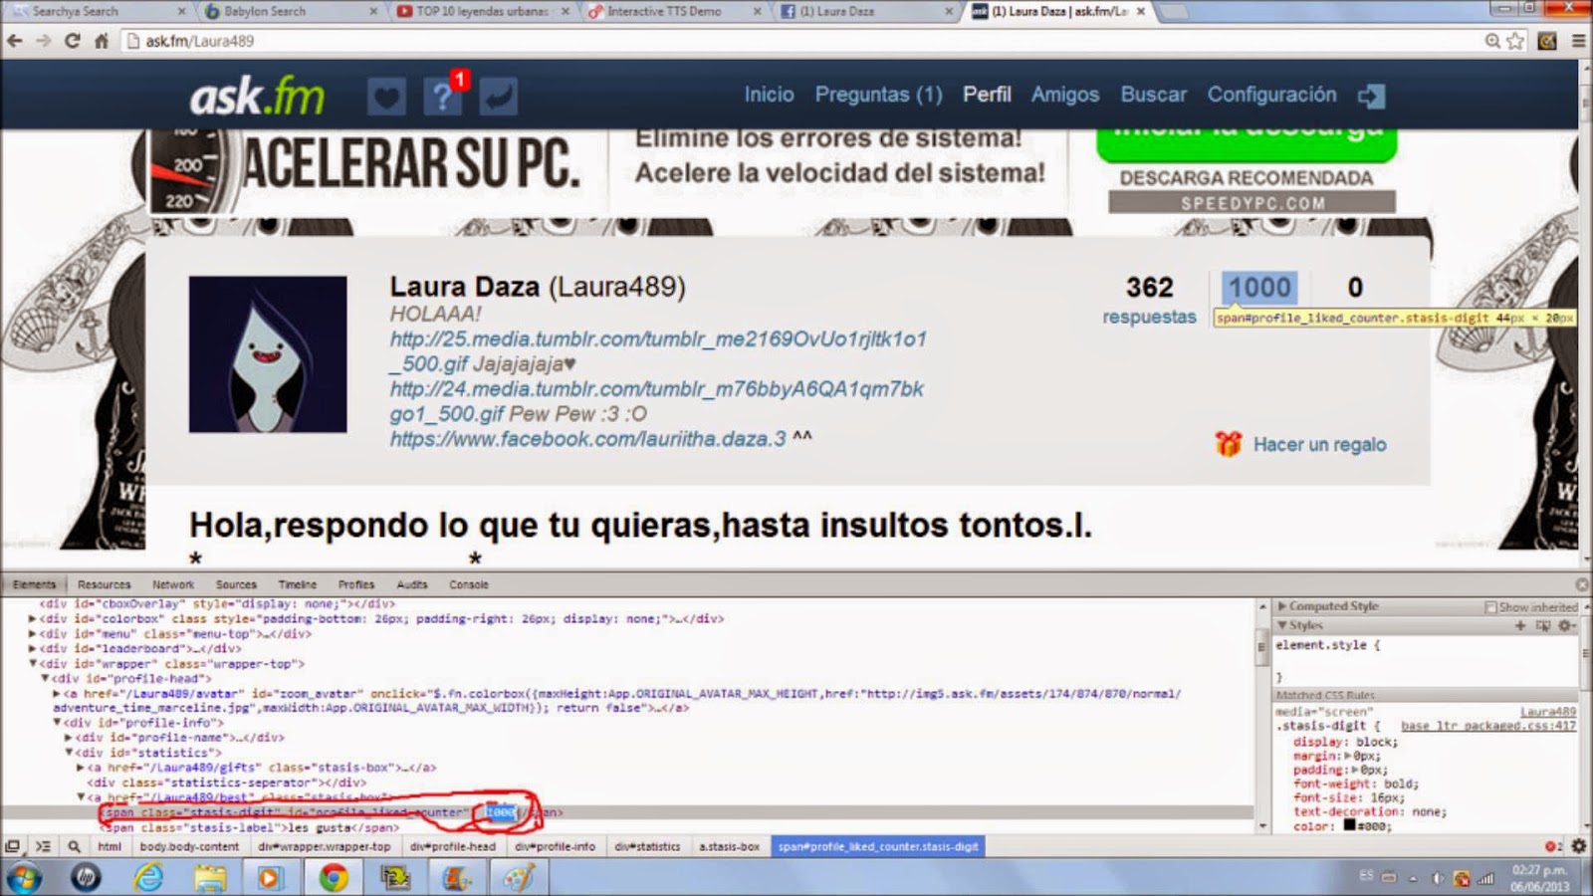Add a new style rule with plus icon
Viewport: 1593px width, 896px height.
(1520, 625)
